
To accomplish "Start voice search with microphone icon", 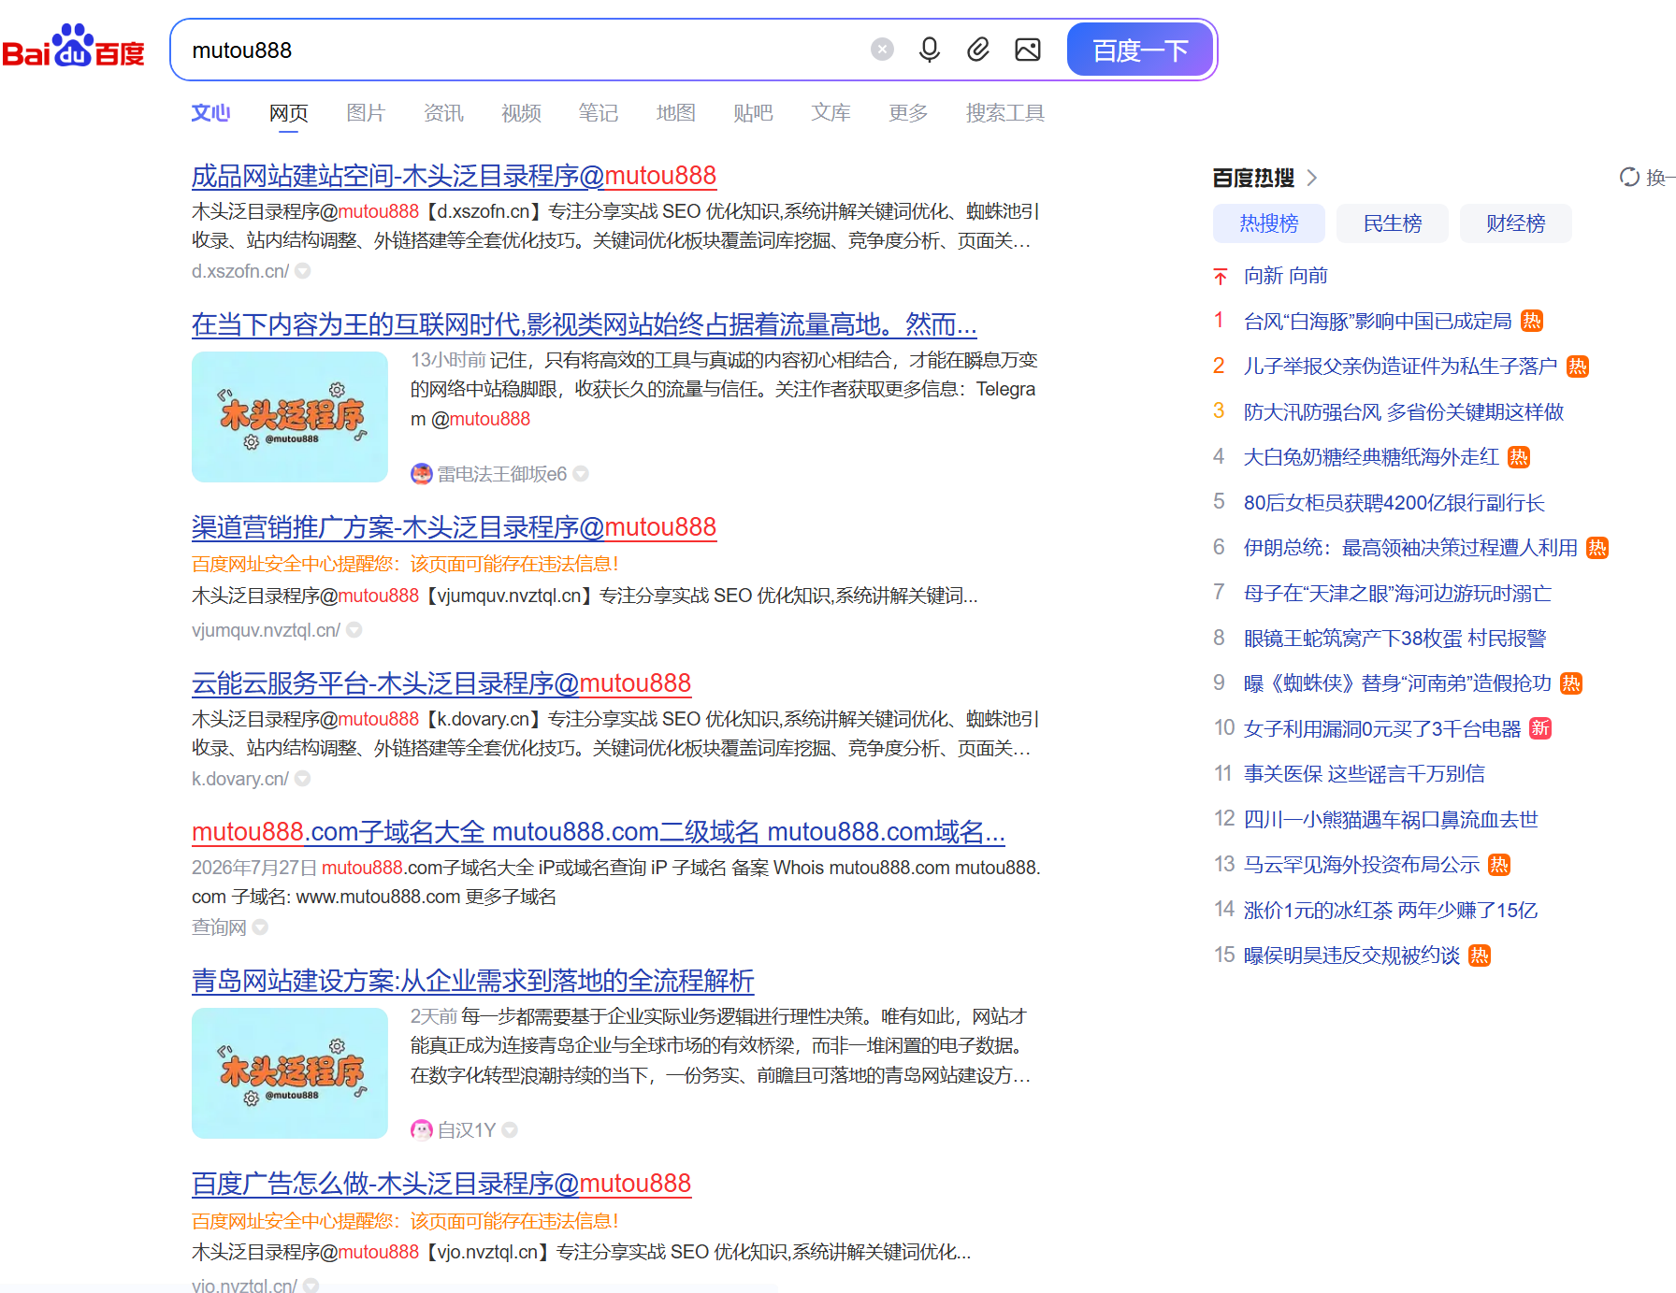I will point(929,50).
